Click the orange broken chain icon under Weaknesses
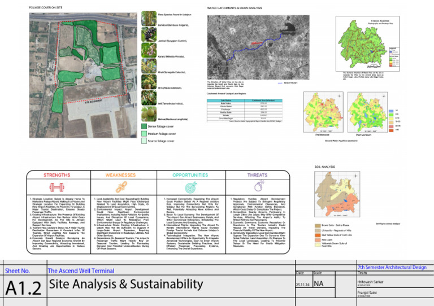434x306 pixels. click(121, 187)
